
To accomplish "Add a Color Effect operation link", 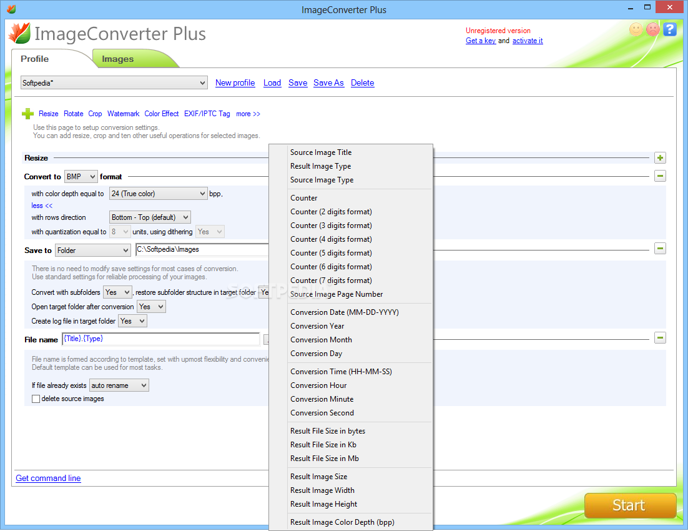I will (162, 114).
